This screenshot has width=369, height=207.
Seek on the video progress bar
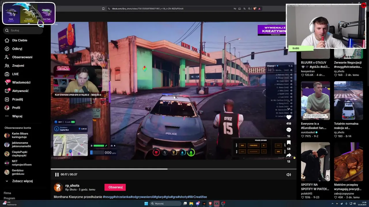tap(174, 169)
